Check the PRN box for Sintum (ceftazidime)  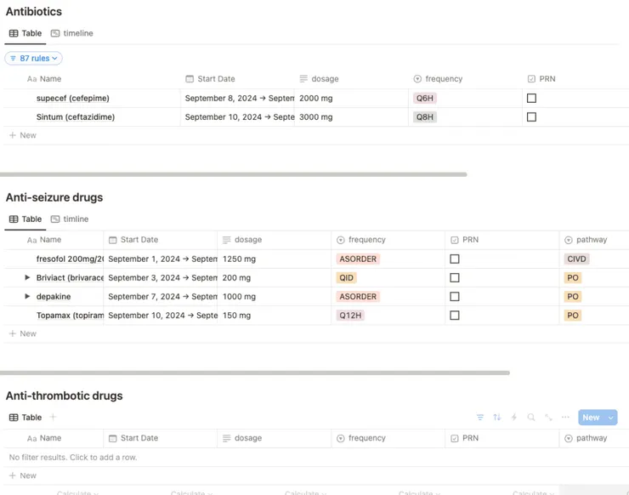tap(531, 117)
